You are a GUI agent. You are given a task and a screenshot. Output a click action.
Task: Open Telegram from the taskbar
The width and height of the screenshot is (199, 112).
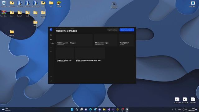[x=95, y=110]
